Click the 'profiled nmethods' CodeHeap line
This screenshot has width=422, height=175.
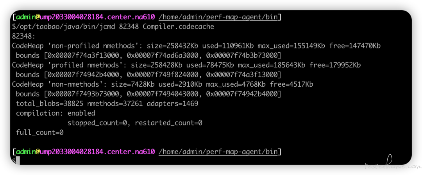(186, 65)
